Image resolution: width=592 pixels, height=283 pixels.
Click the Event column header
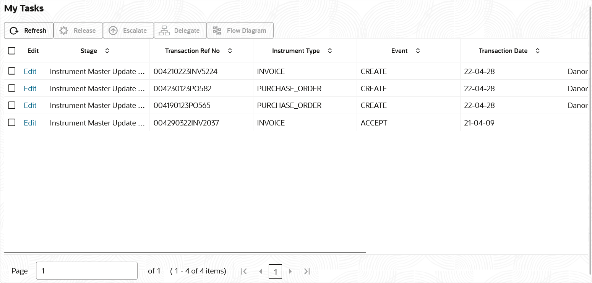(x=399, y=51)
